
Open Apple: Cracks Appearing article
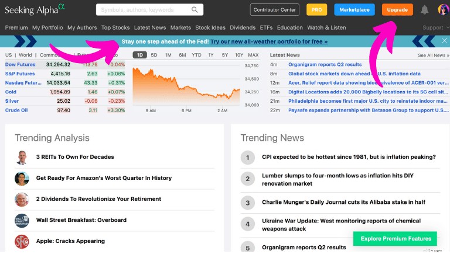(x=70, y=241)
